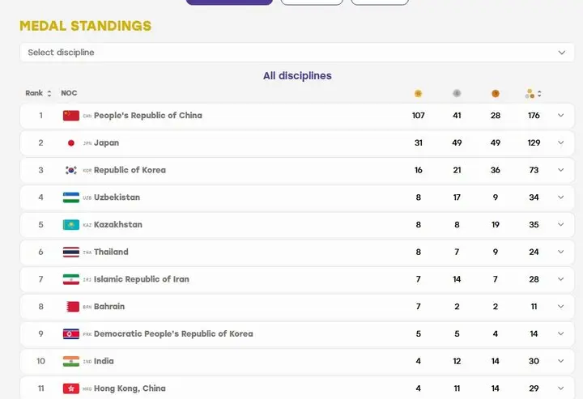The height and width of the screenshot is (399, 583).
Task: Select the Kazakhstan country name
Action: pyautogui.click(x=118, y=224)
